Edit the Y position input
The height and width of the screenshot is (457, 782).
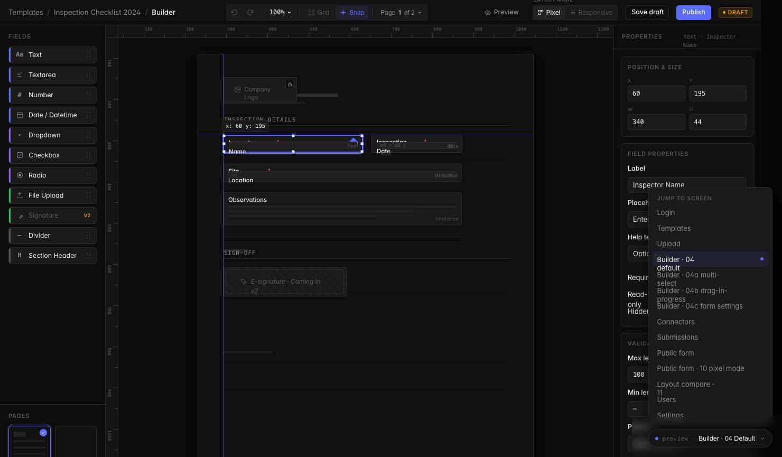(x=718, y=94)
